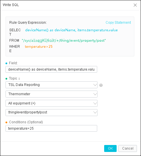141x156 pixels.
Task: Click the help icon beside Topic dropdown
Action: click(101, 85)
